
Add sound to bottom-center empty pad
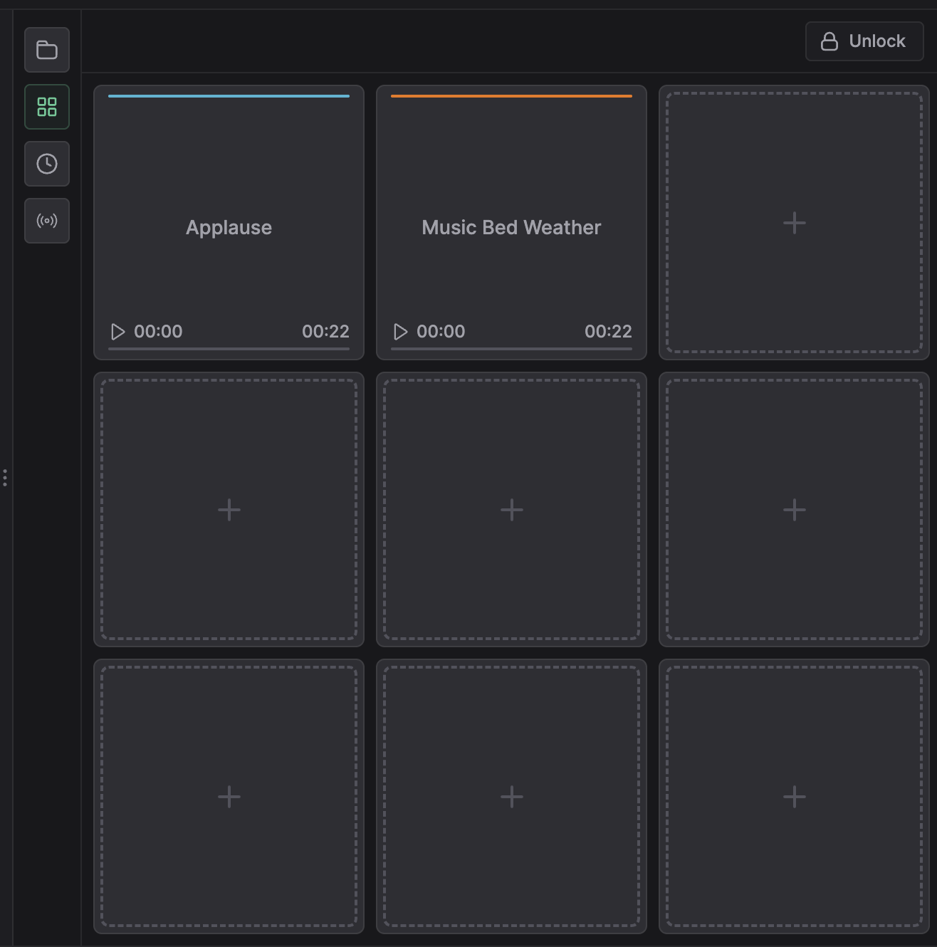tap(511, 796)
